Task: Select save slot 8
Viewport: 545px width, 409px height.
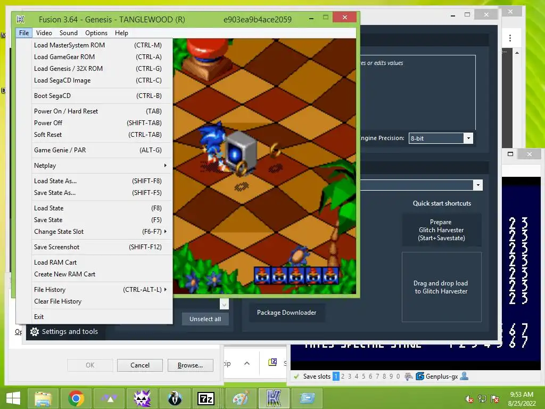Action: [384, 377]
